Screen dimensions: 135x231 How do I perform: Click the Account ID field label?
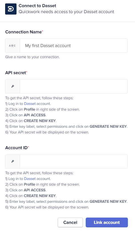click(17, 148)
